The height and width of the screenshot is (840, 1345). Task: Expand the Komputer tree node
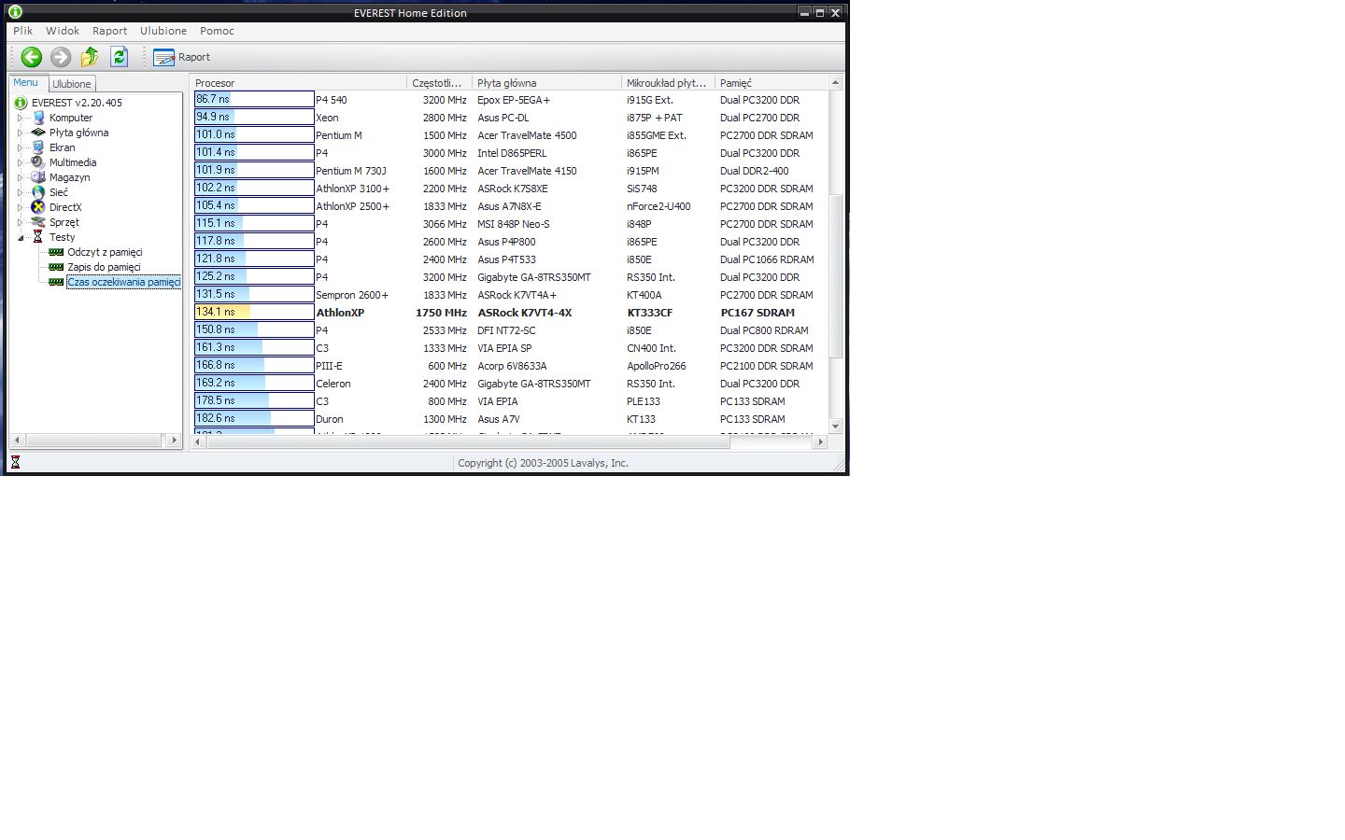pyautogui.click(x=20, y=118)
